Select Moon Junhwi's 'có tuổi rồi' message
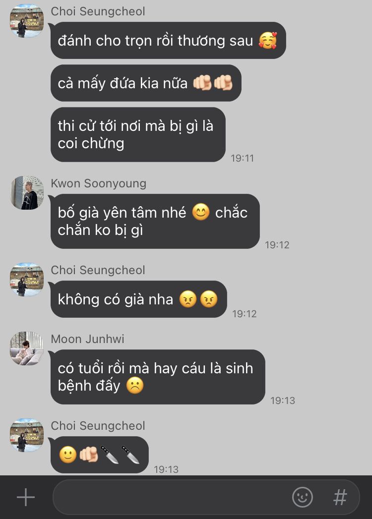 pos(158,377)
